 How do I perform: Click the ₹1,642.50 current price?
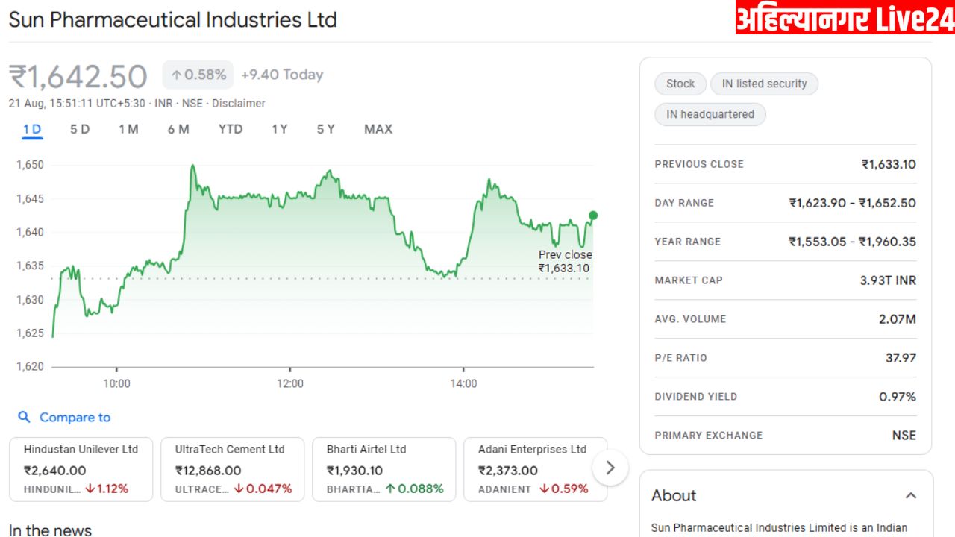78,76
